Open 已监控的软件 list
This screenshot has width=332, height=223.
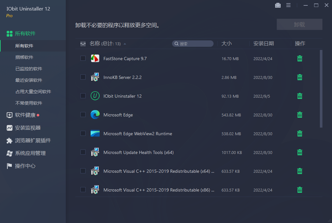click(29, 69)
